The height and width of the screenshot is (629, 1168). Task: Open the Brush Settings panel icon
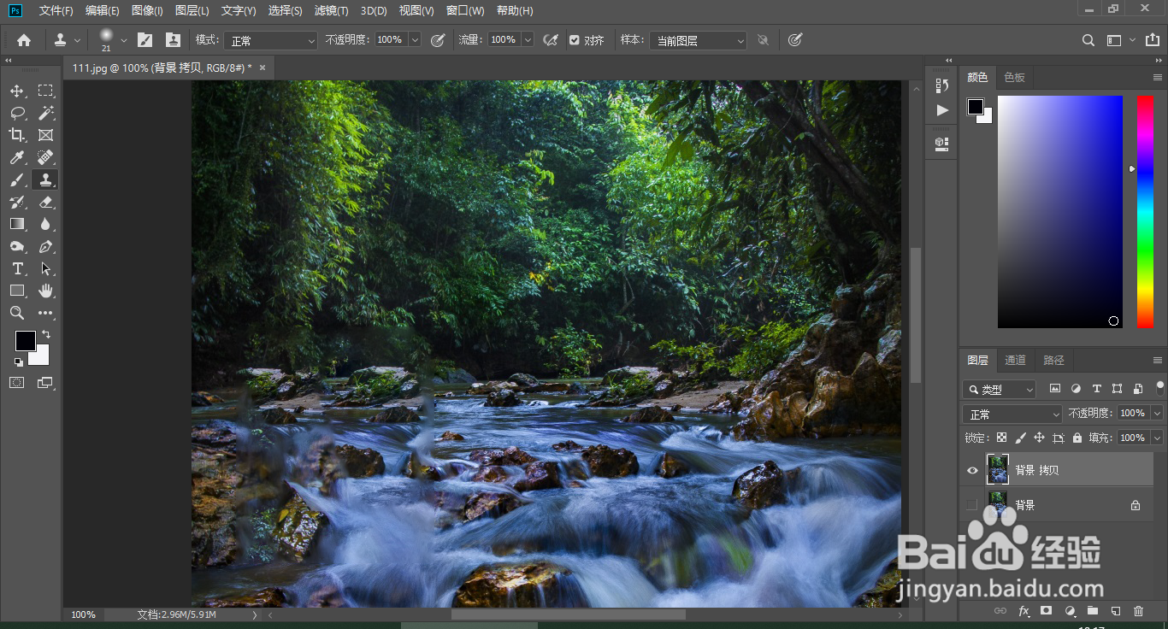(145, 40)
